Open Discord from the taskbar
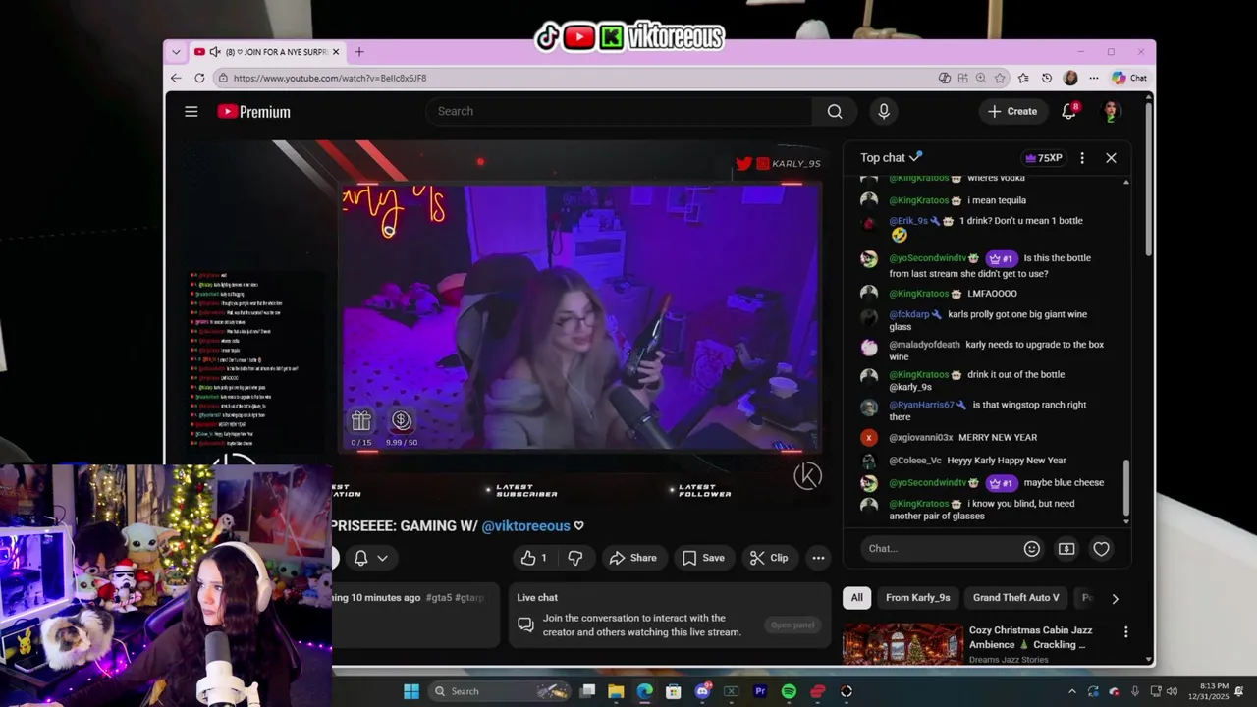This screenshot has height=707, width=1257. (702, 691)
